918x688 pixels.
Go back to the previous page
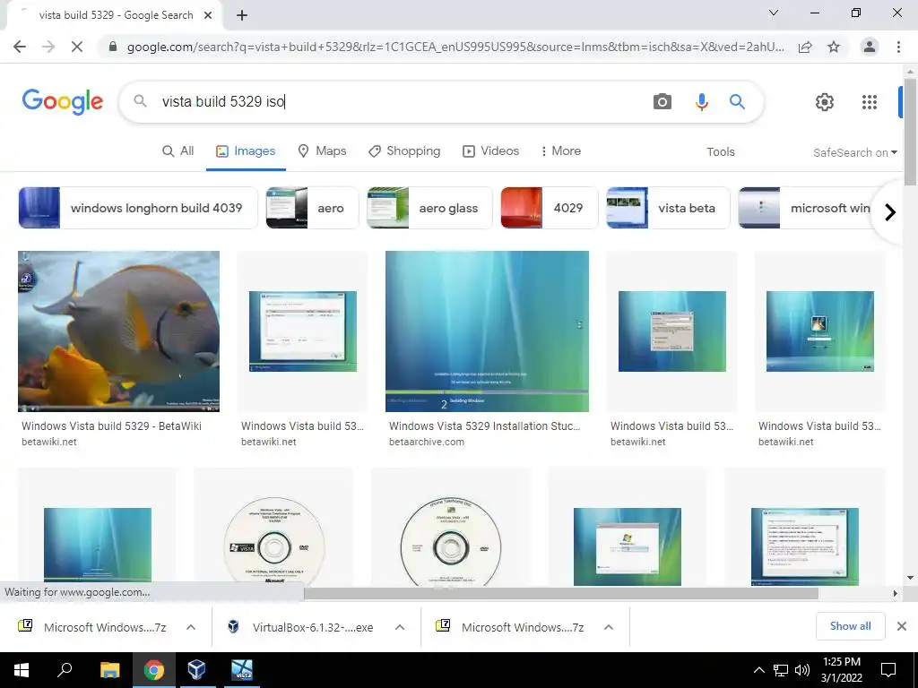click(x=20, y=47)
